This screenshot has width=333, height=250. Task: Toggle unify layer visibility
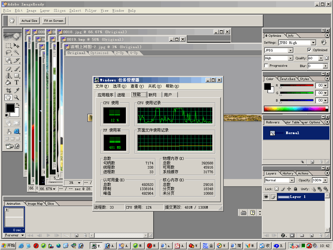click(320, 189)
